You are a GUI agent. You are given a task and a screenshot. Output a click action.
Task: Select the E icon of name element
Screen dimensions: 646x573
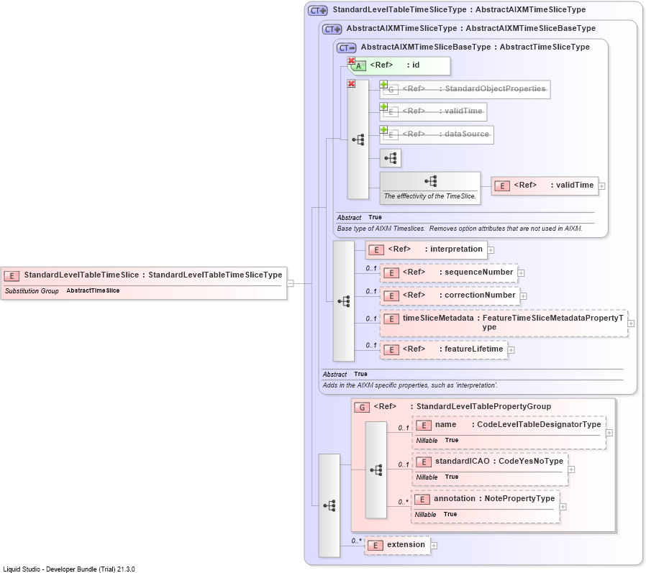tap(424, 426)
